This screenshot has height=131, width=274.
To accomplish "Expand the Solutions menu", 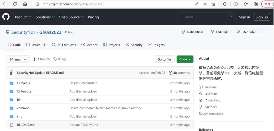I will click(45, 17).
